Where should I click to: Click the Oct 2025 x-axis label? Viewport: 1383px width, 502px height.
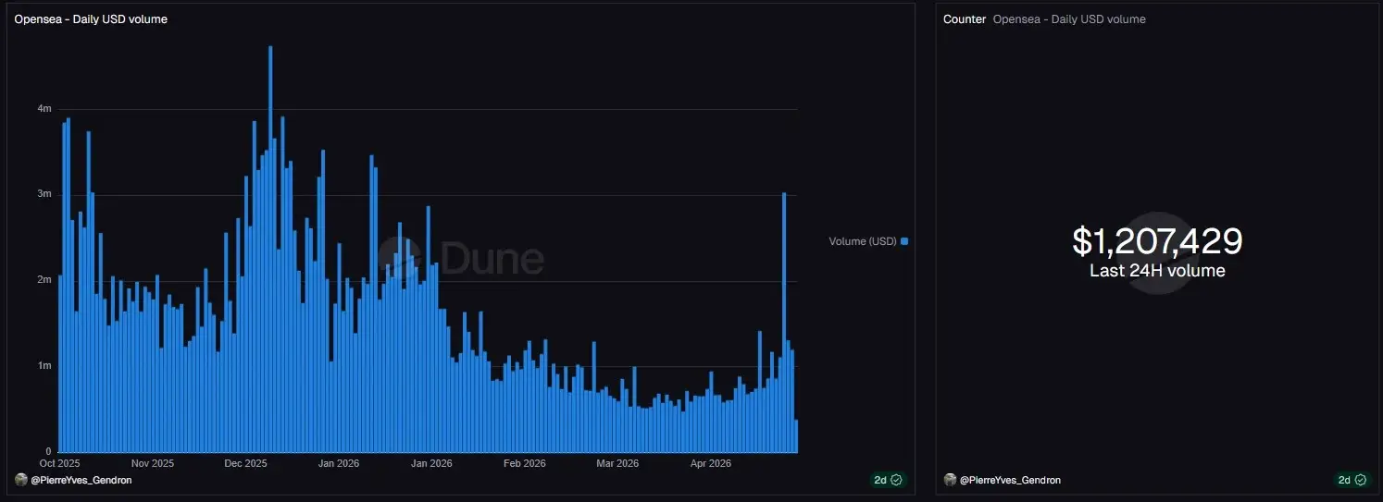[60, 463]
